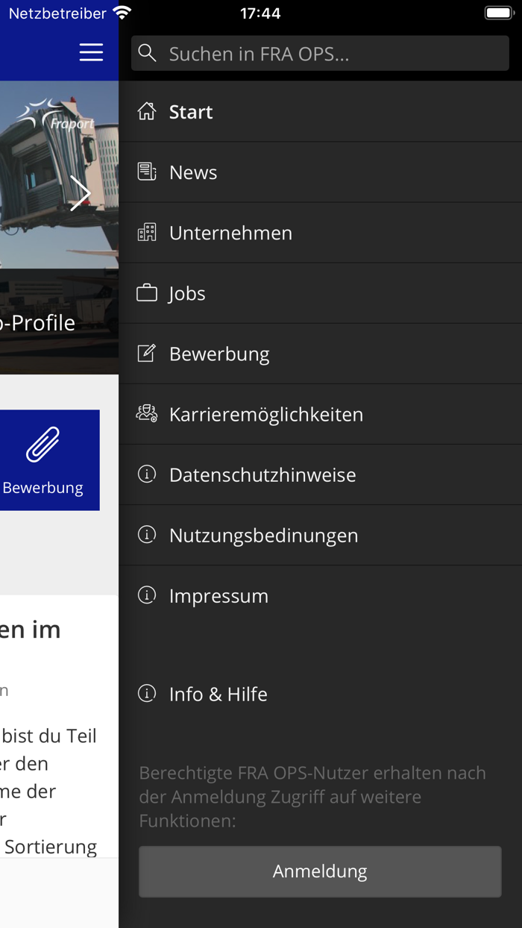Click the info icon next to Datenschutzhinweise
The height and width of the screenshot is (928, 522).
[x=147, y=474]
